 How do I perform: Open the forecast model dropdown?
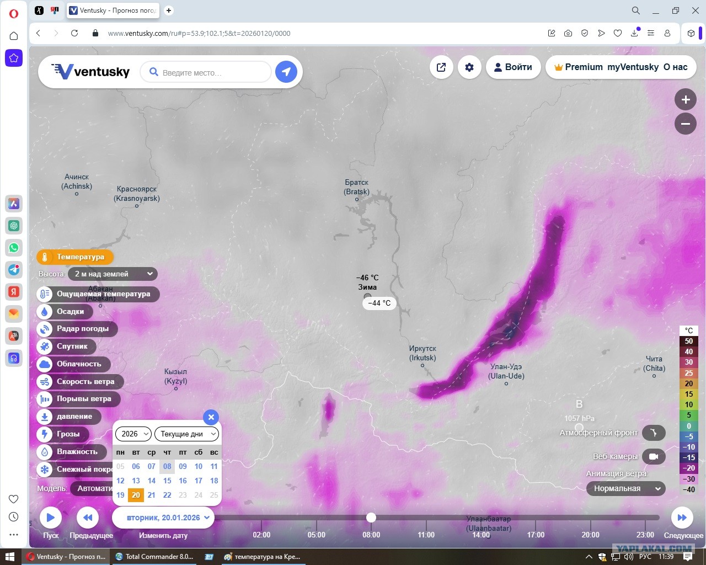(92, 488)
